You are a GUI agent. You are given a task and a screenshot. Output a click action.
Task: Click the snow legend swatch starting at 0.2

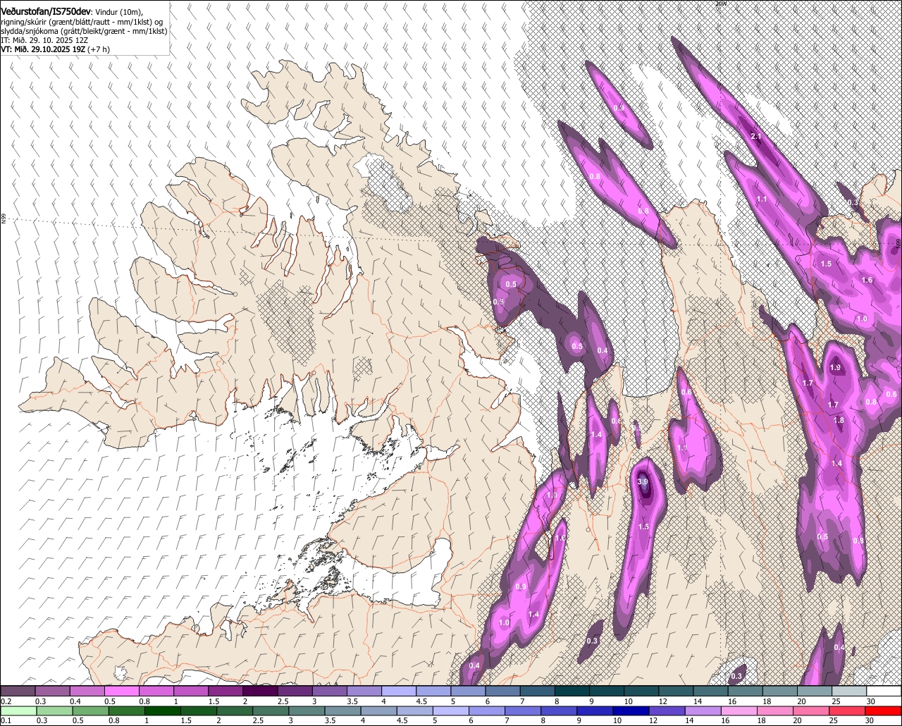(x=18, y=691)
